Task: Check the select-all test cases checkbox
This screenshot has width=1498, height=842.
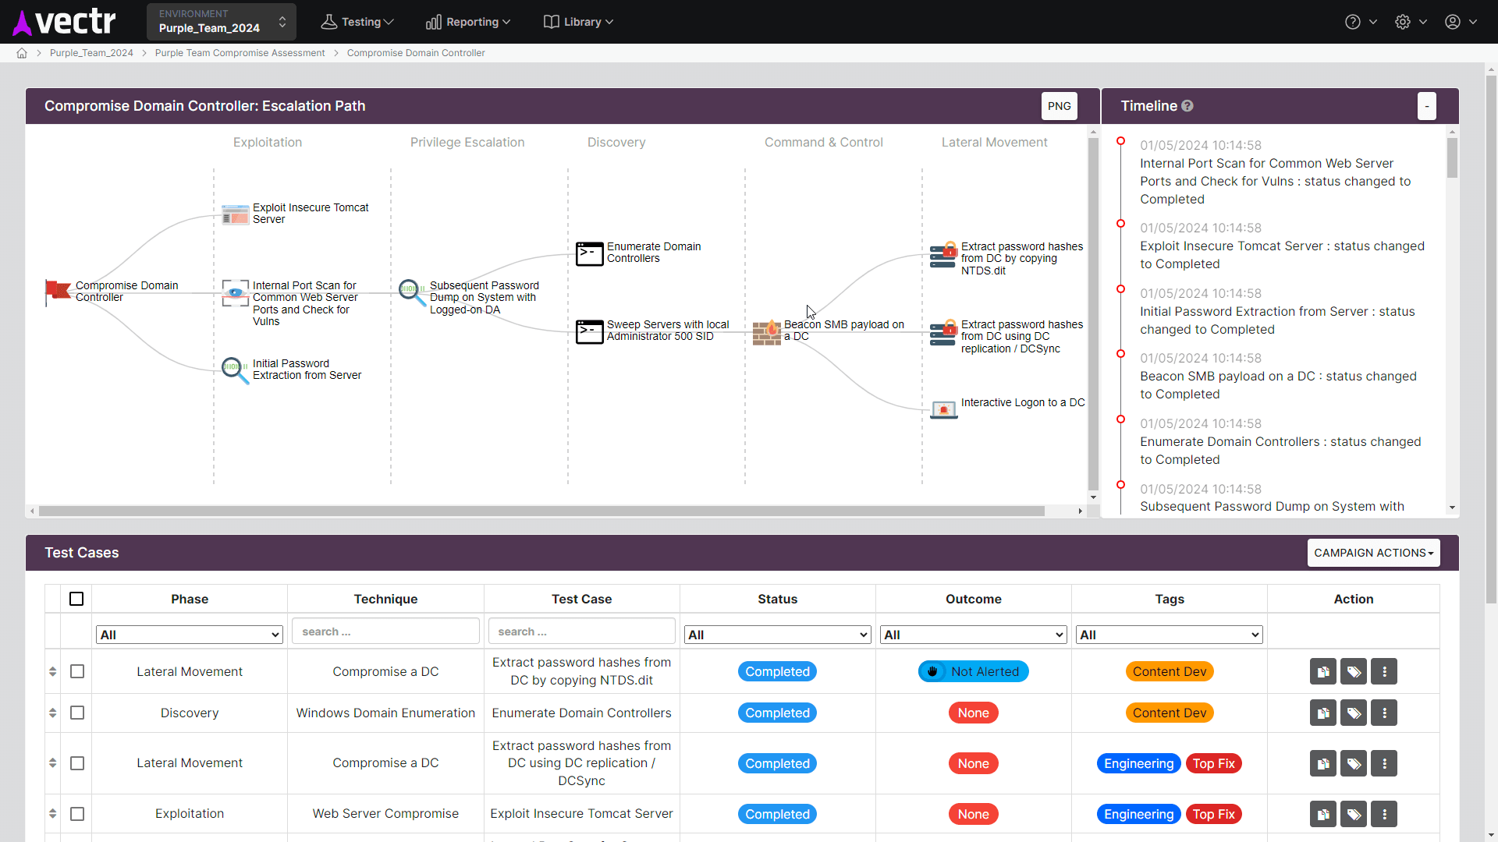Action: click(76, 599)
